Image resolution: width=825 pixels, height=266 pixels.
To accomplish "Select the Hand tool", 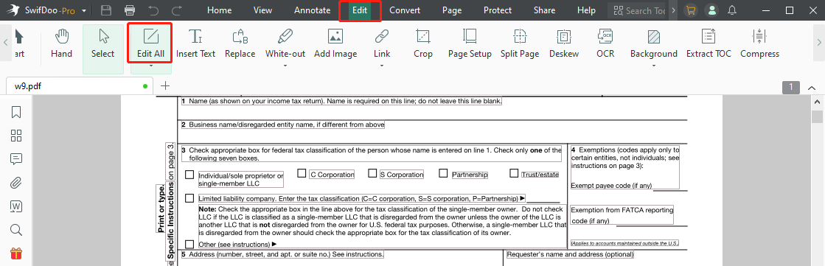I will 61,43.
